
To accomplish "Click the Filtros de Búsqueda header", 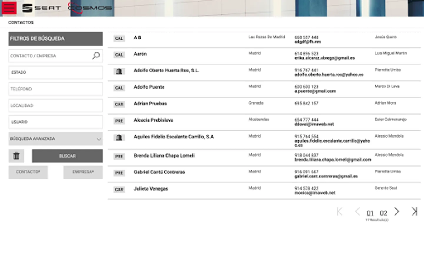I will click(x=56, y=39).
